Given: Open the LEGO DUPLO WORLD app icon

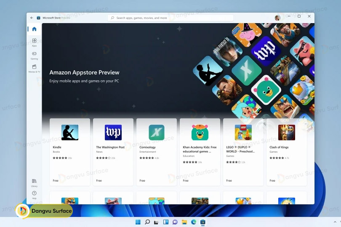Looking at the screenshot, I should [243, 132].
